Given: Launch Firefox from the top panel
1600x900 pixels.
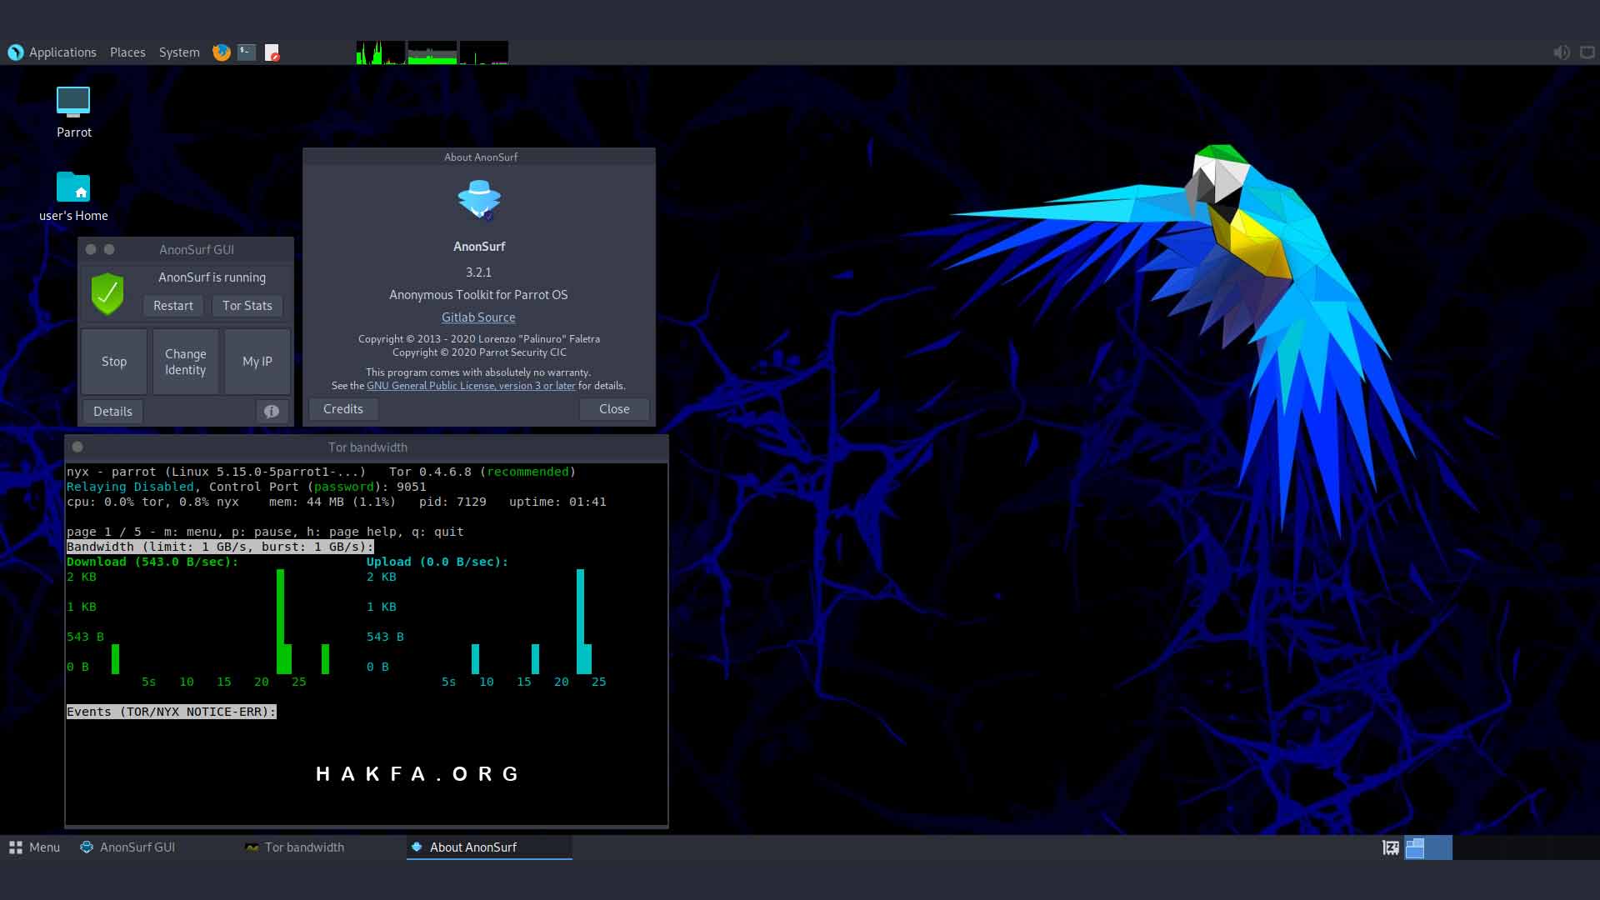Looking at the screenshot, I should (x=222, y=52).
